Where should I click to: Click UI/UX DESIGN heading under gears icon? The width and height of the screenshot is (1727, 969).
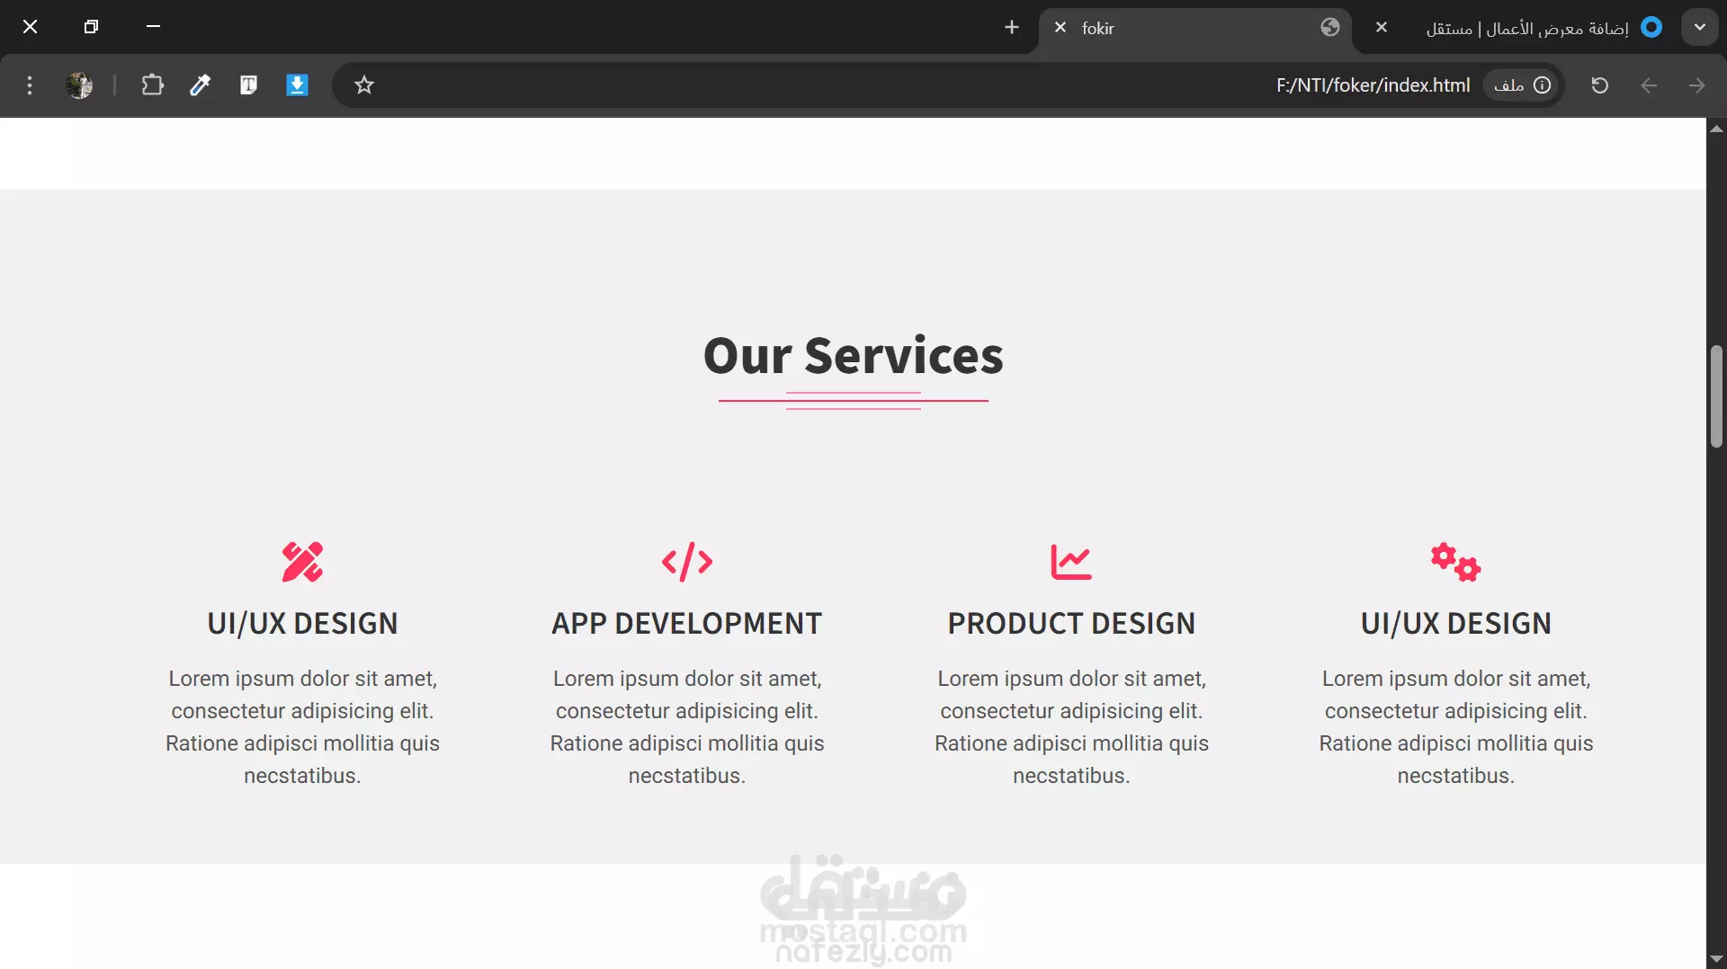[x=1455, y=623]
